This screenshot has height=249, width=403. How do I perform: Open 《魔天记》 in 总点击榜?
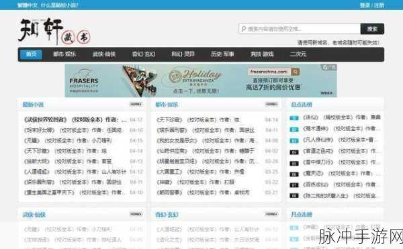341,174
